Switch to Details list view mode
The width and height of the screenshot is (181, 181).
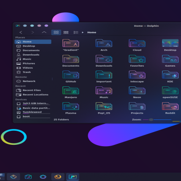[76, 32]
